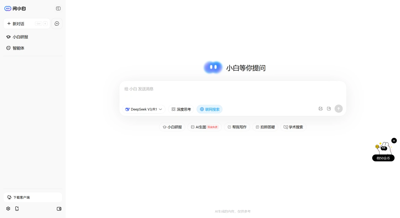Open the wallet icon at bottom right sidebar
The width and height of the screenshot is (400, 218).
coord(59,209)
